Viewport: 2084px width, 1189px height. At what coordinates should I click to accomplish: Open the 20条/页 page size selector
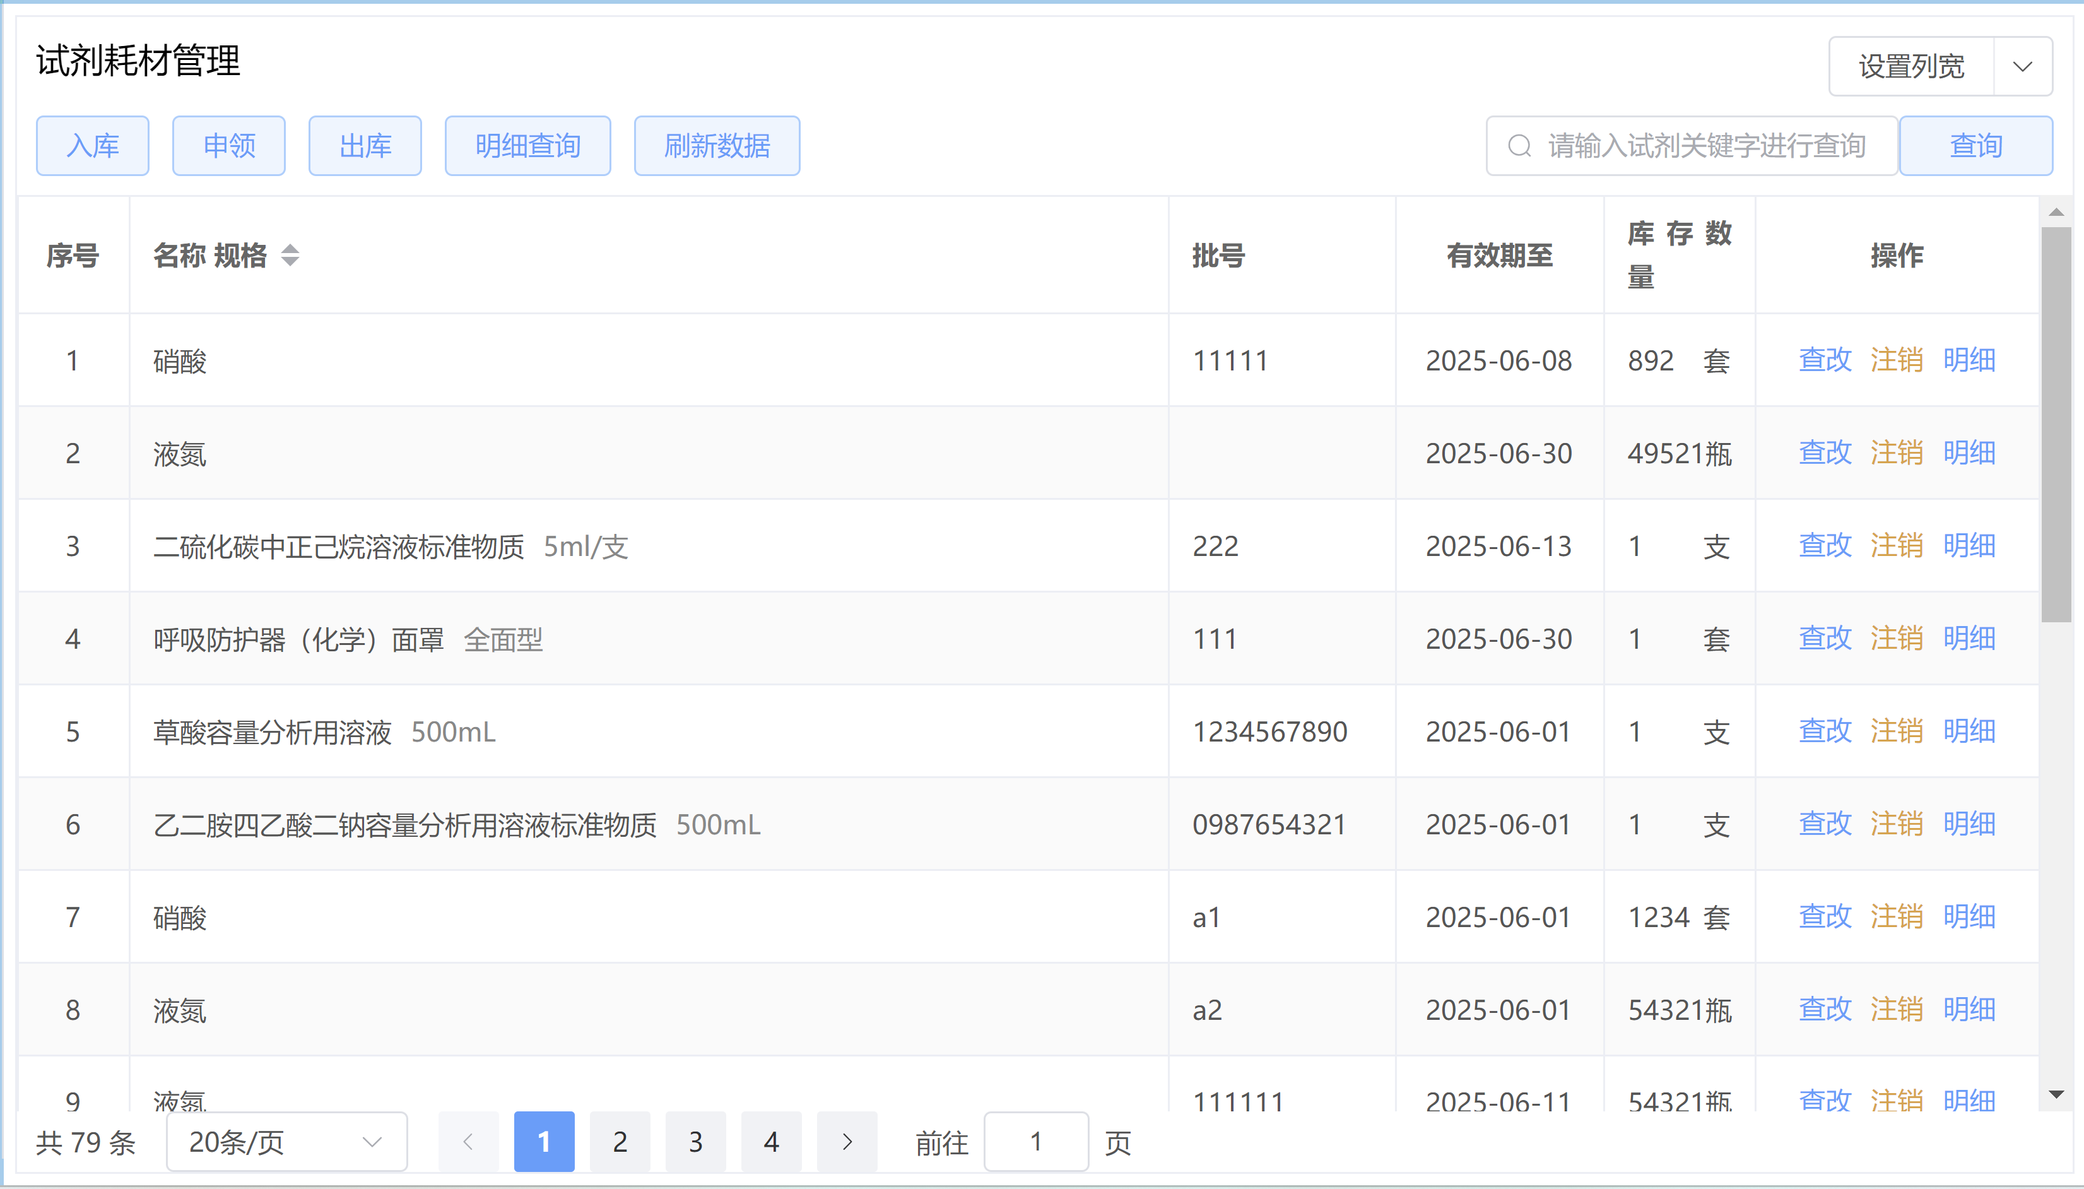point(286,1142)
